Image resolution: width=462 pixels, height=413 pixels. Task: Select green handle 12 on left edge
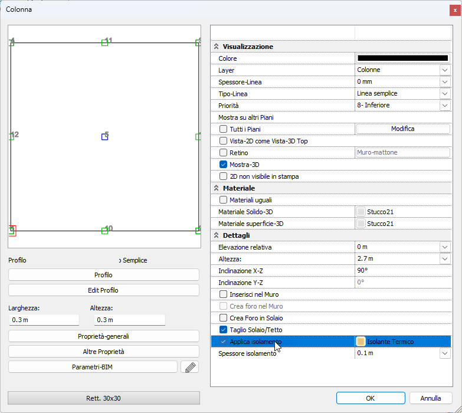[x=11, y=137]
